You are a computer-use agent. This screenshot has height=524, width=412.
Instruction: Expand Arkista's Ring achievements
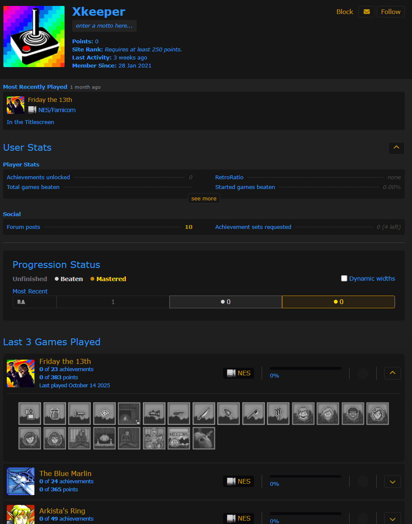(392, 518)
